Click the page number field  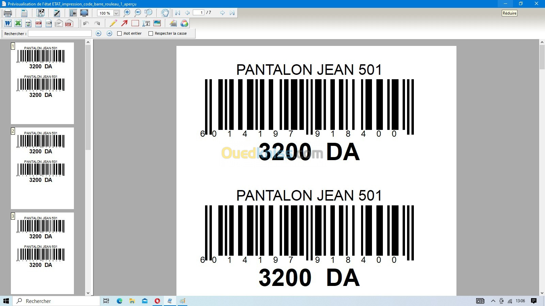198,13
